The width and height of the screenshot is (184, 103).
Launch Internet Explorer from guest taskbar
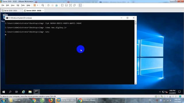(x=24, y=92)
